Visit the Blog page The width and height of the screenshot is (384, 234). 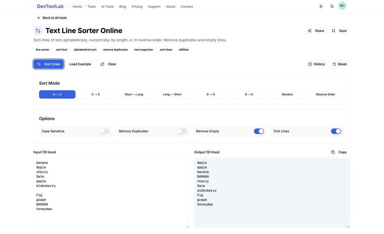coord(123,6)
